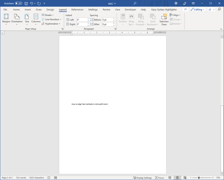
Task: Switch to the References tab
Action: (x=77, y=10)
